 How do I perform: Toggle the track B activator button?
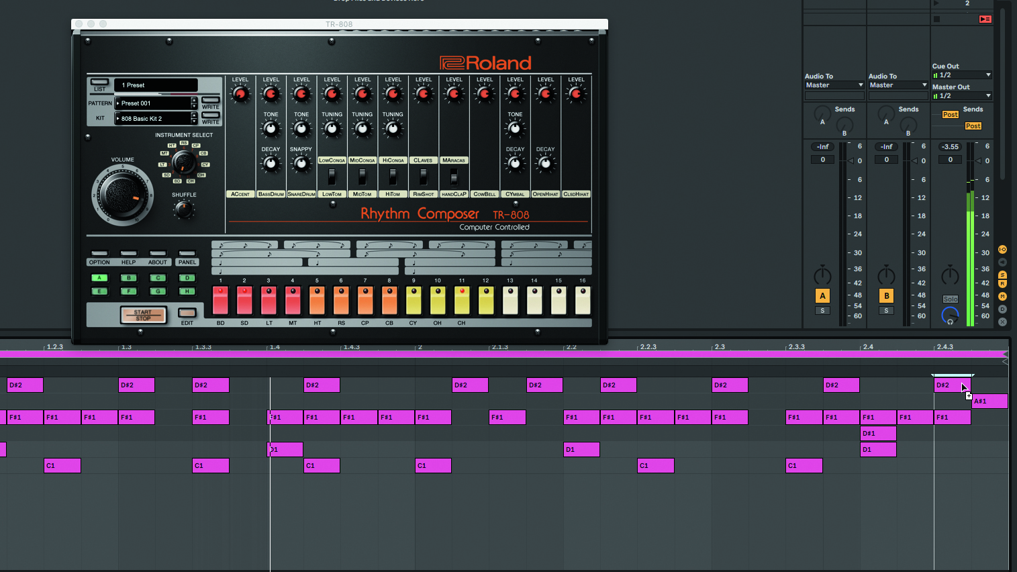coord(886,295)
